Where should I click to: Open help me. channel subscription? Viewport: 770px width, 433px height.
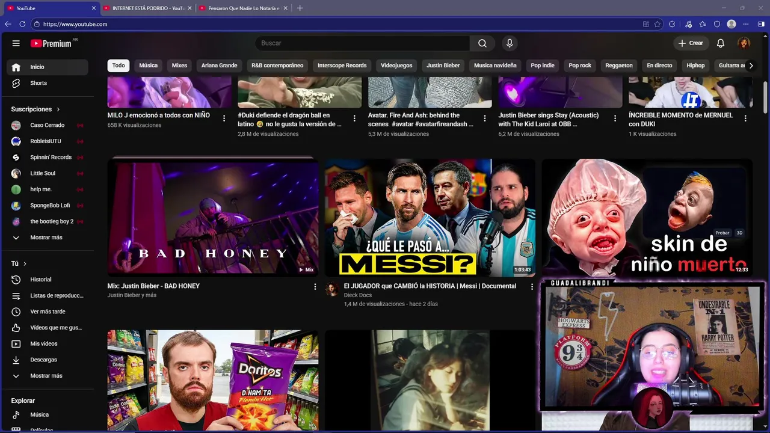pyautogui.click(x=48, y=189)
